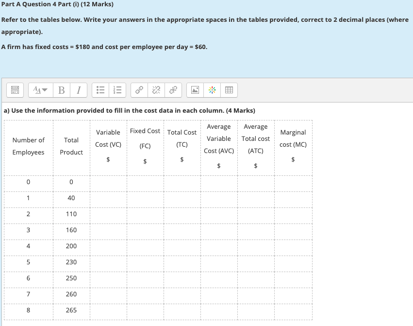Viewport: 413px width, 326px height.
Task: Insert a table from toolbar
Action: [x=229, y=90]
